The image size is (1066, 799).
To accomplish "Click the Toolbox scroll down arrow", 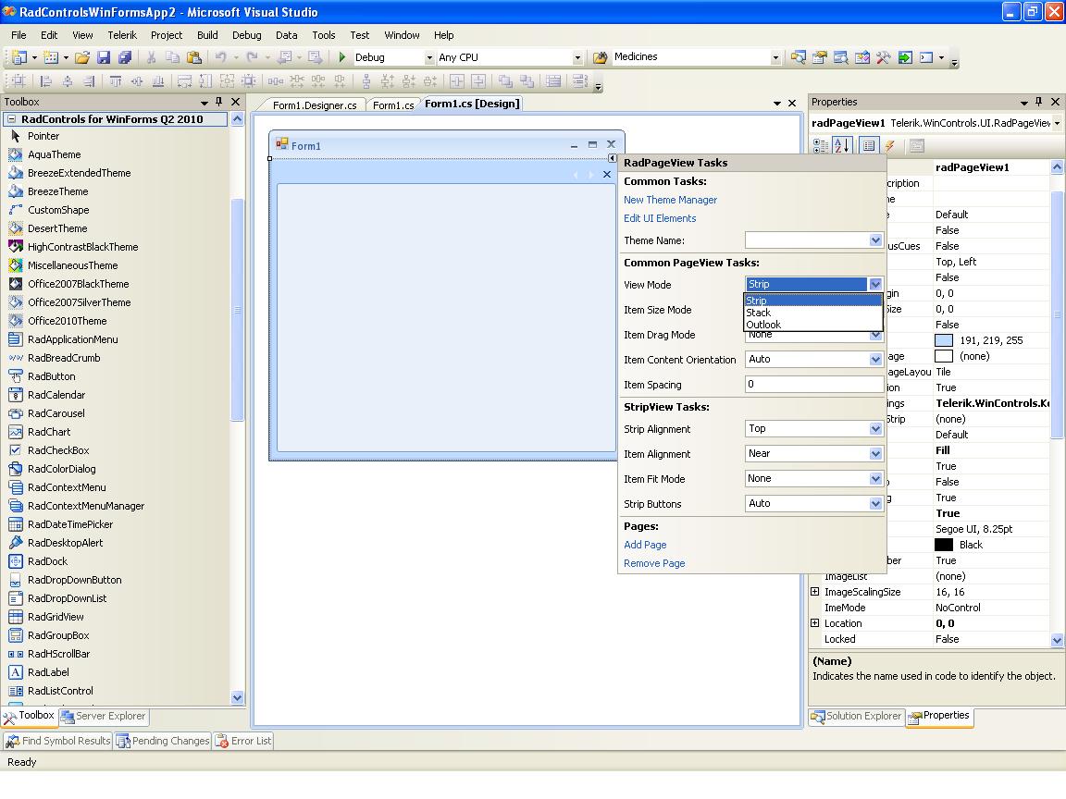I will [237, 697].
